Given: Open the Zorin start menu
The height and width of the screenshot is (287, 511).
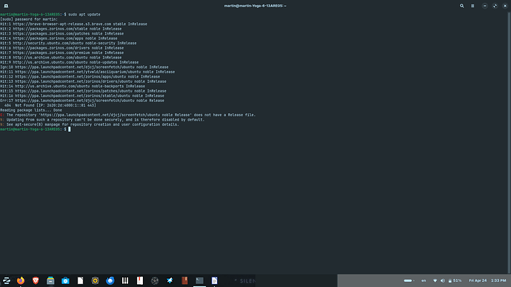Looking at the screenshot, I should point(6,280).
